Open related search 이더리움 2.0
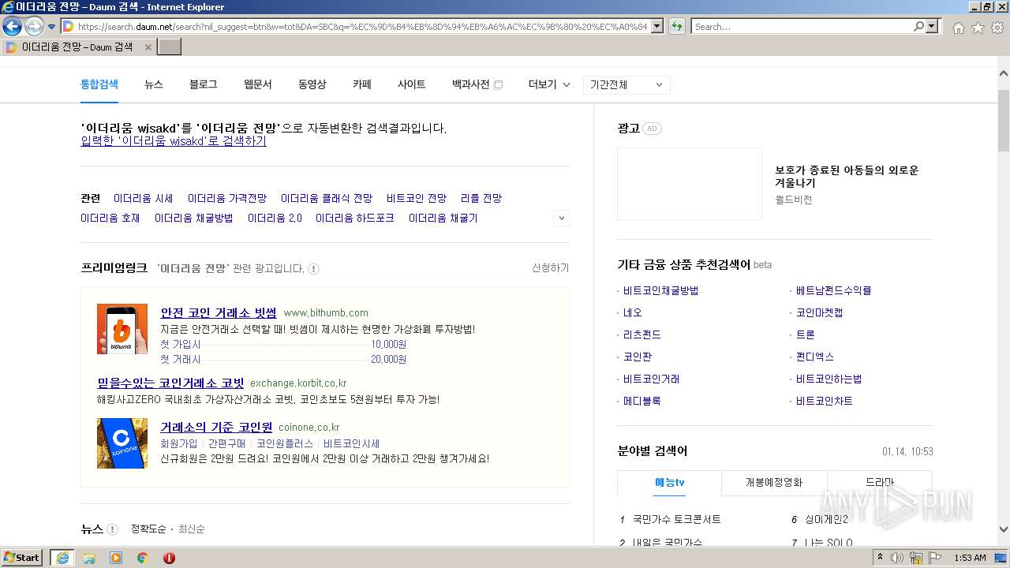This screenshot has height=568, width=1010. click(275, 219)
